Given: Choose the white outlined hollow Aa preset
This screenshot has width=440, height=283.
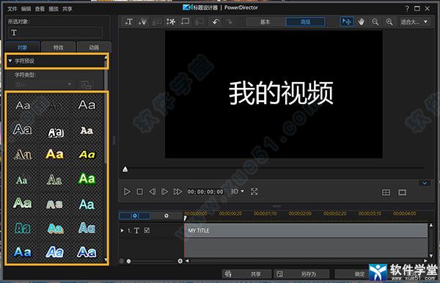Looking at the screenshot, I should (x=23, y=130).
